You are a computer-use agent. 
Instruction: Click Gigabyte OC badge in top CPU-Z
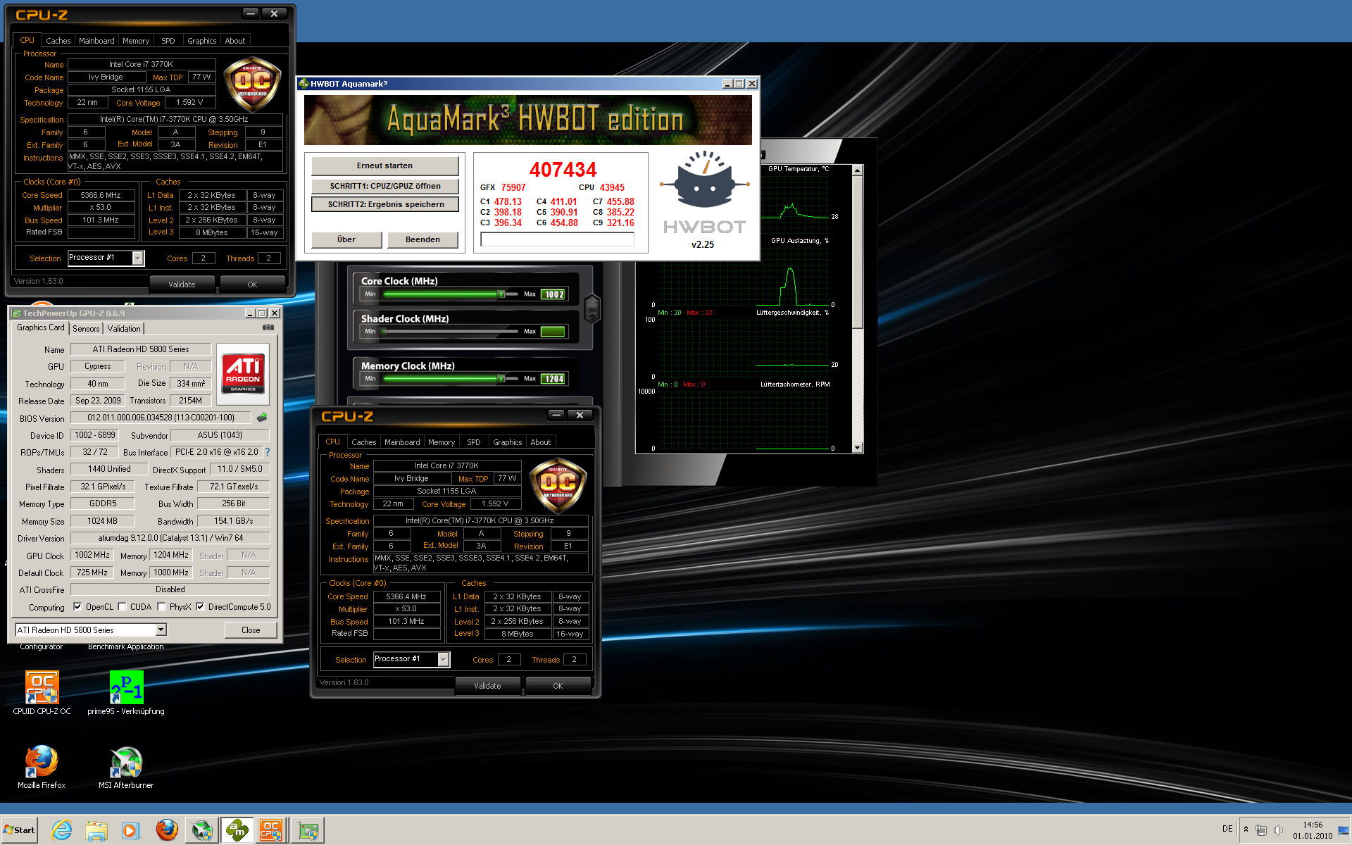(252, 84)
